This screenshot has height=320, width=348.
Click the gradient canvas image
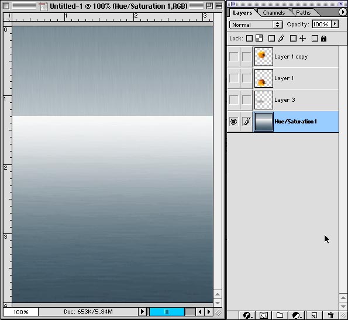(112, 164)
